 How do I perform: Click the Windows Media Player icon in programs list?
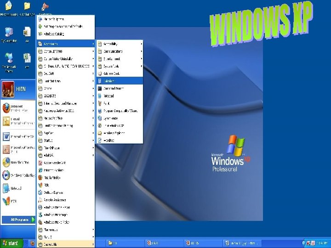(x=40, y=207)
